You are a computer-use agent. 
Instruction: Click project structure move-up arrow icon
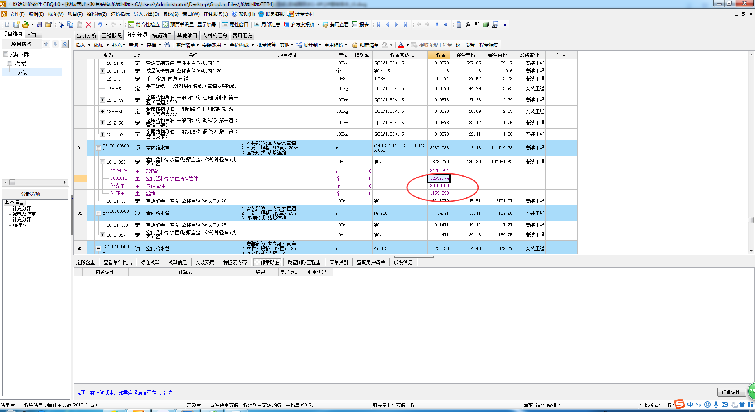point(46,44)
